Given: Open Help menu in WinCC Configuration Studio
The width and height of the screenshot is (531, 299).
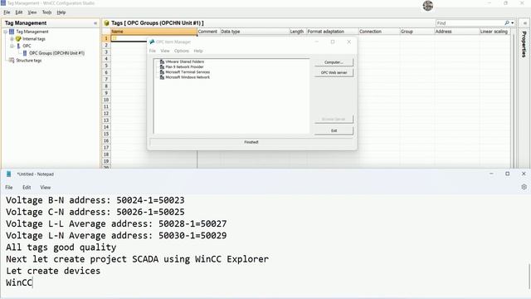Looking at the screenshot, I should click(x=61, y=12).
